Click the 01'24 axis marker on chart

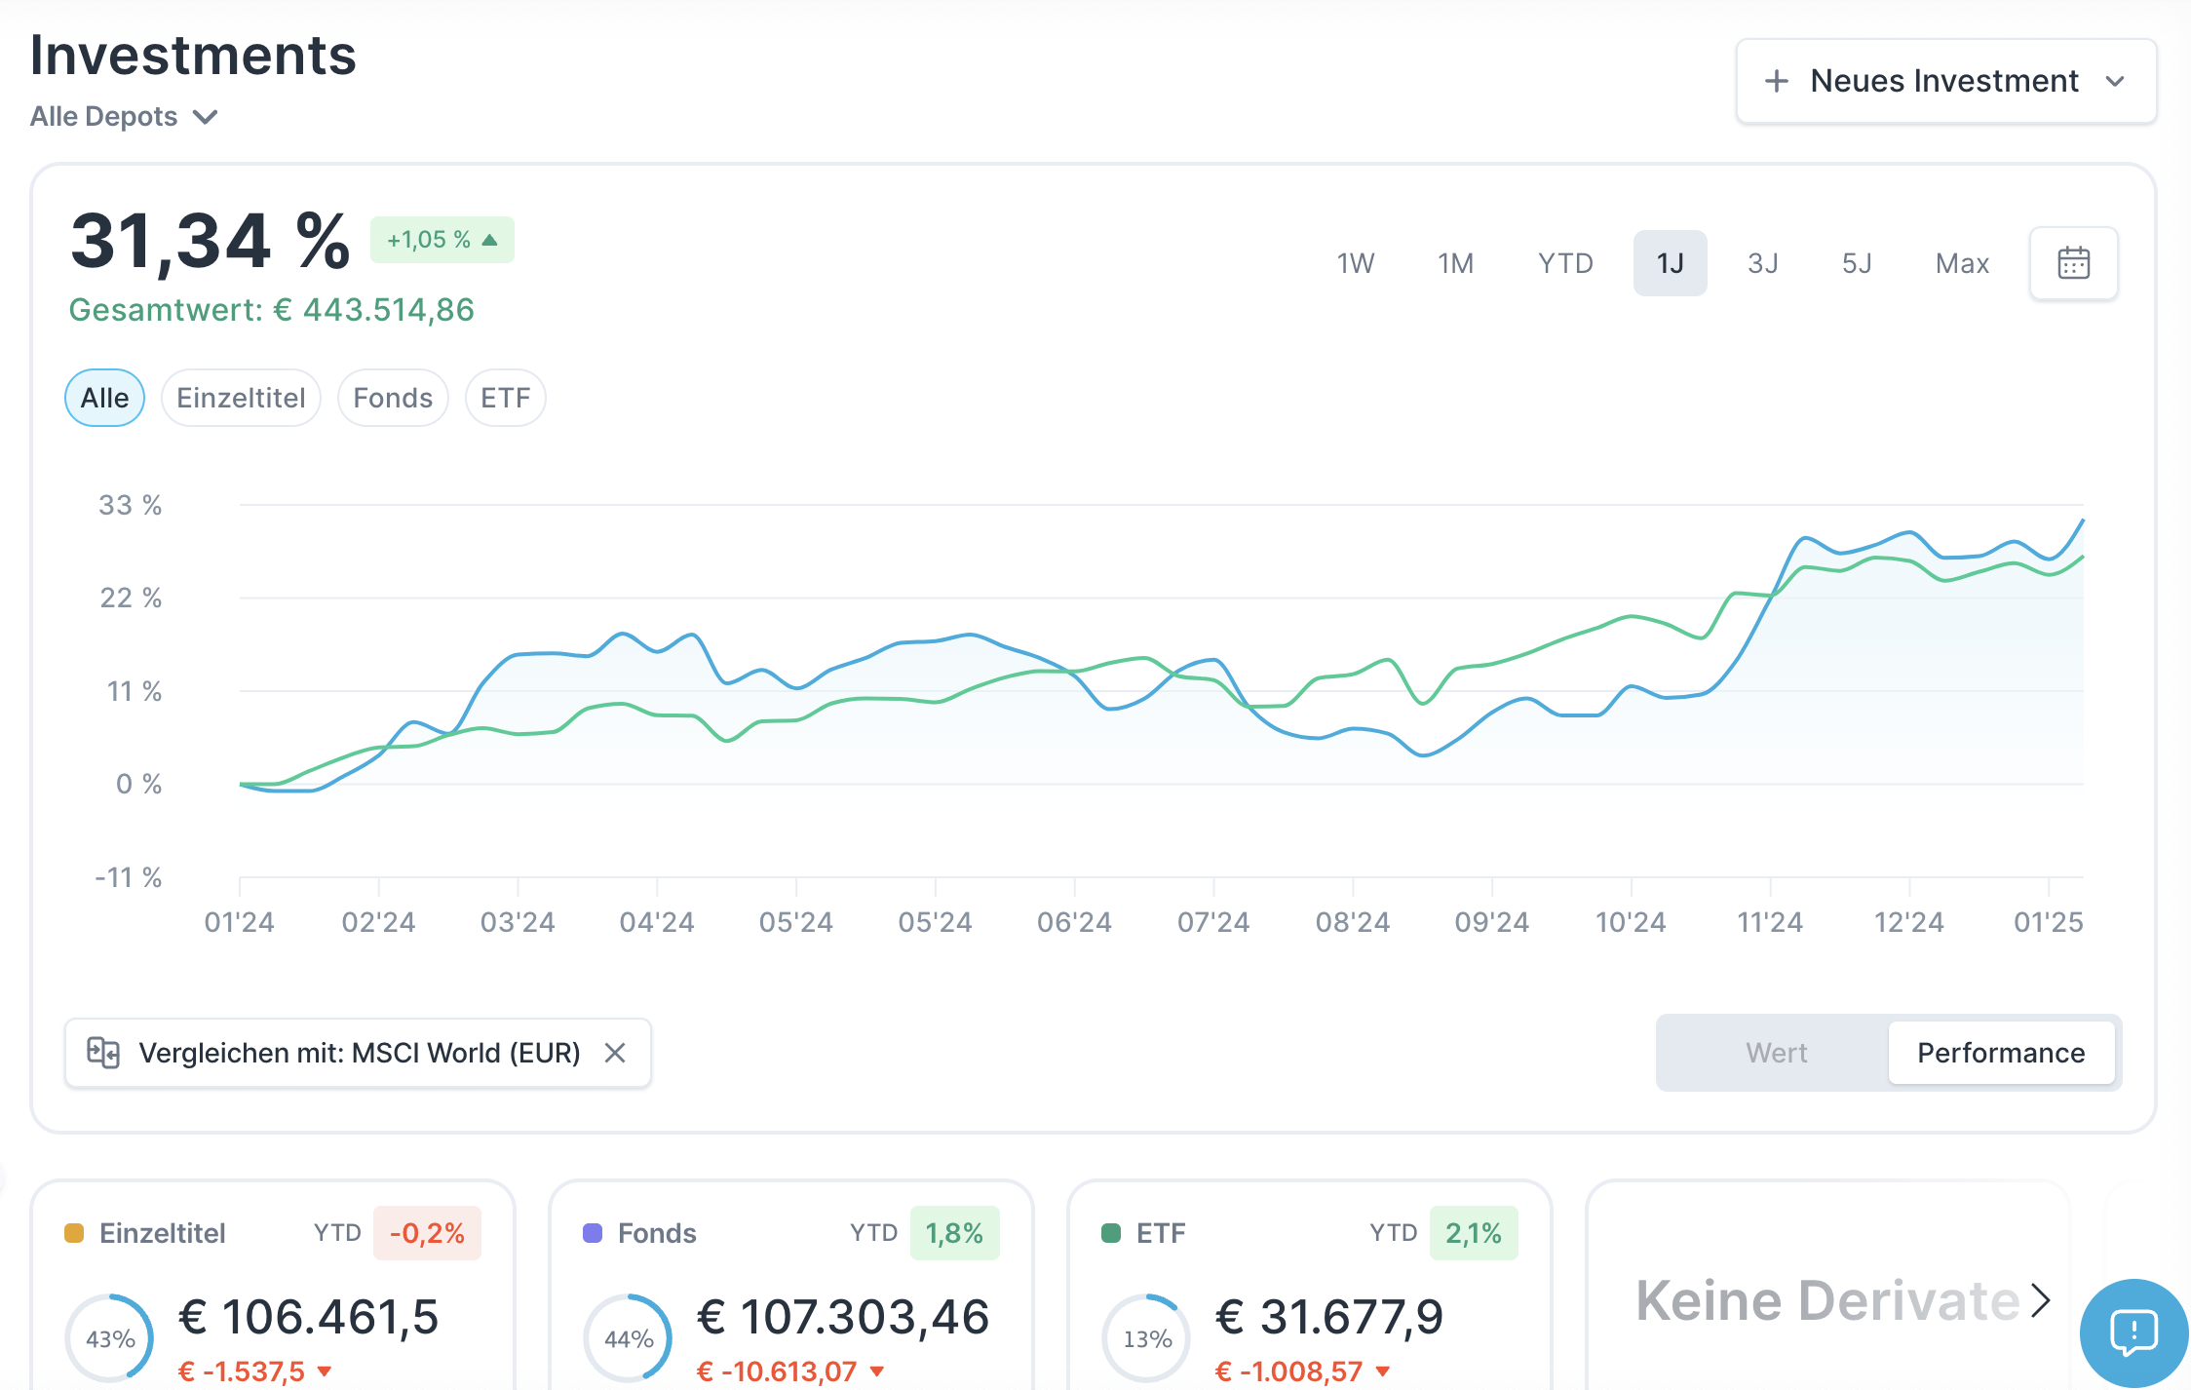tap(239, 922)
